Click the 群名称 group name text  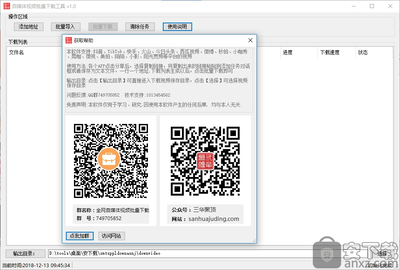[113, 210]
